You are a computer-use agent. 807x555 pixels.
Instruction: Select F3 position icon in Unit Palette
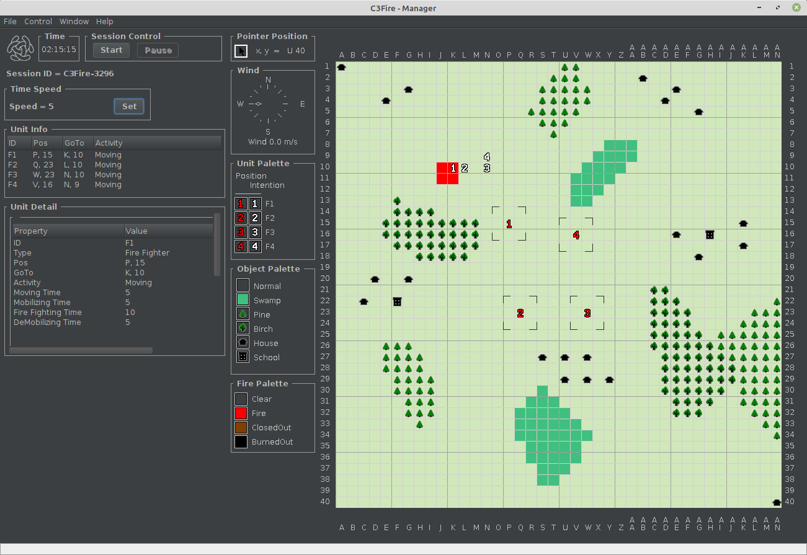click(241, 232)
